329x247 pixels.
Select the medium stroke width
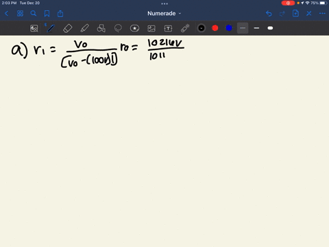[256, 28]
